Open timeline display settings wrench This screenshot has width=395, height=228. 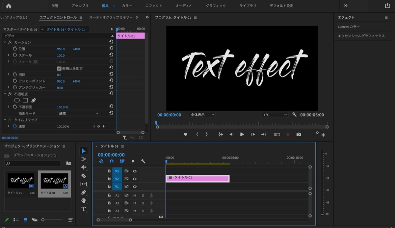point(143,161)
